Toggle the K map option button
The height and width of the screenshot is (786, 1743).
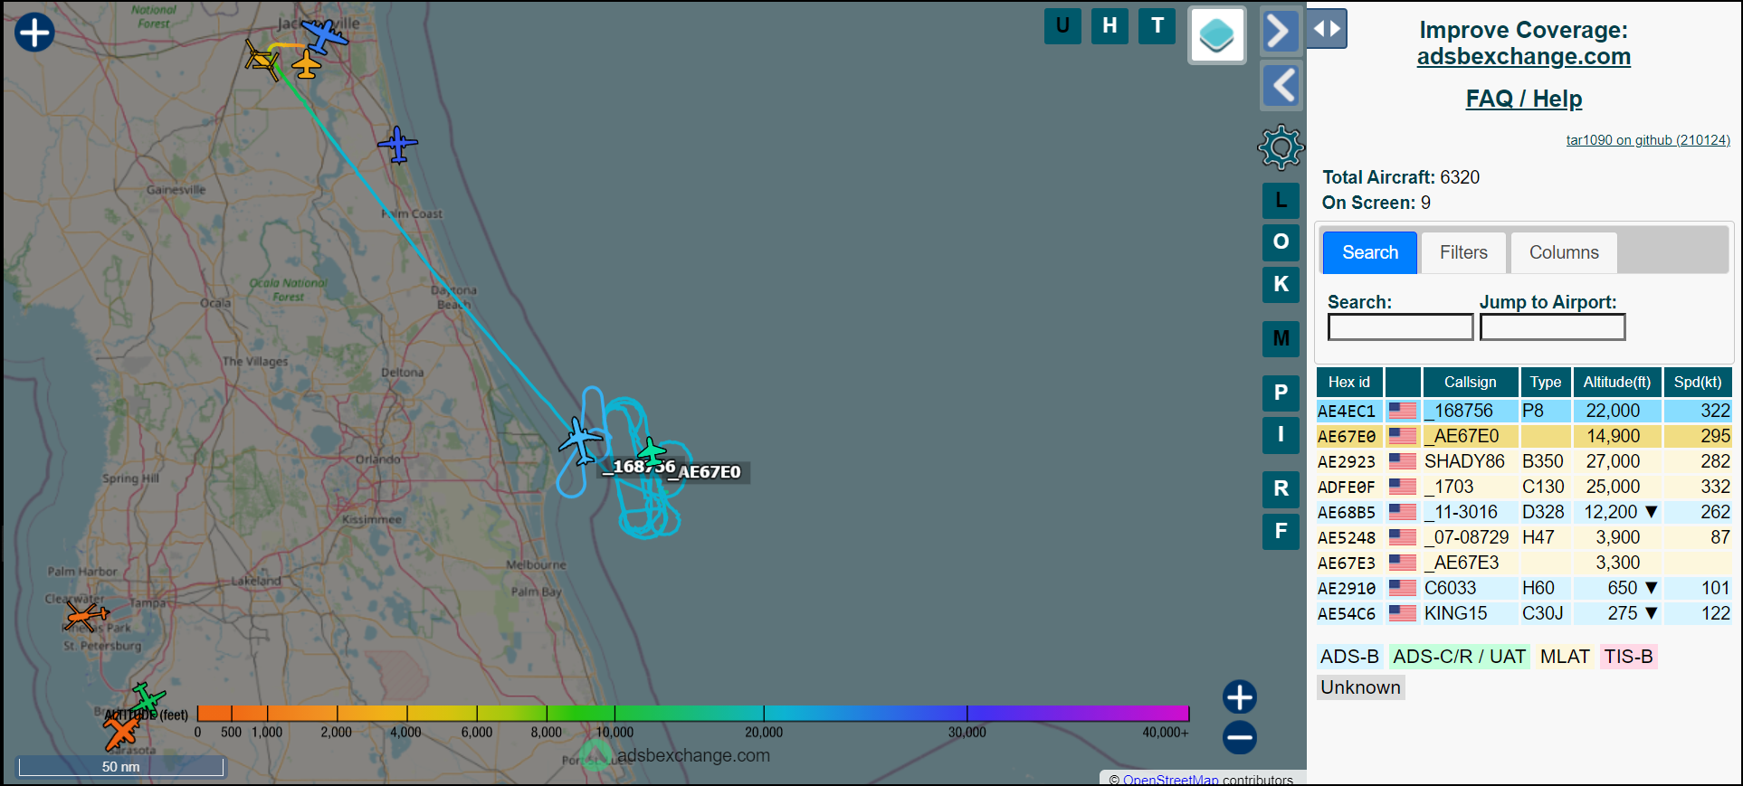[x=1281, y=284]
